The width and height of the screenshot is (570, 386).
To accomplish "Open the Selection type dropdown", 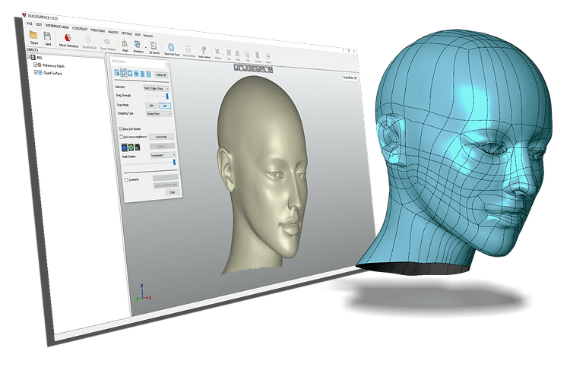I will (x=157, y=88).
